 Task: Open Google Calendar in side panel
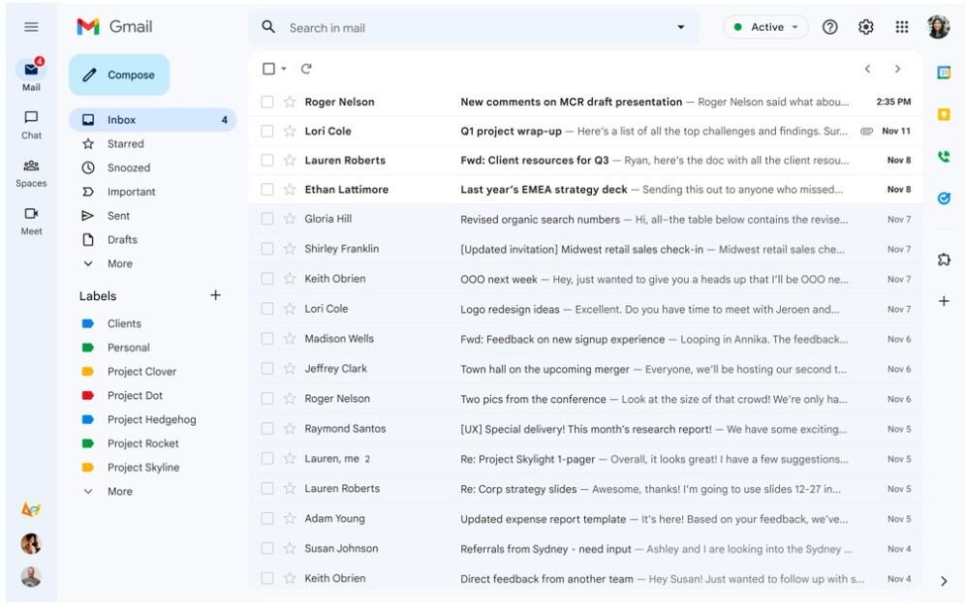point(944,73)
